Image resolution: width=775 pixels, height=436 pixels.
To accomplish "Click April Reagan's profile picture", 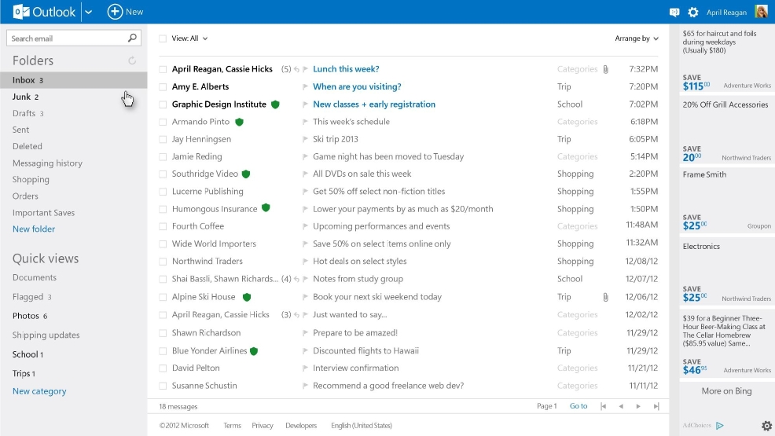I will [761, 11].
